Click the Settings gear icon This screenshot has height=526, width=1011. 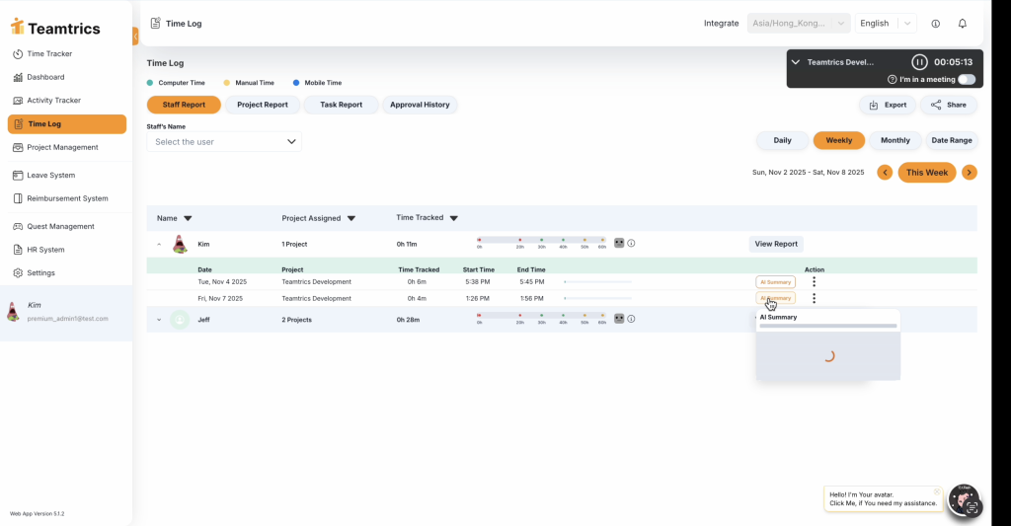[x=18, y=272]
